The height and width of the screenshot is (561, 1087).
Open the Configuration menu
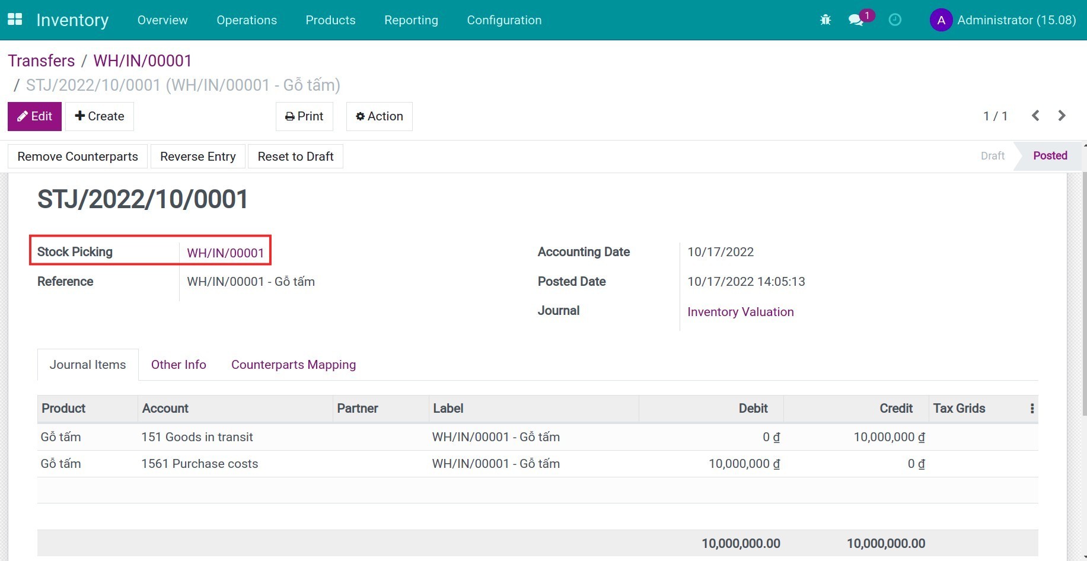(503, 20)
